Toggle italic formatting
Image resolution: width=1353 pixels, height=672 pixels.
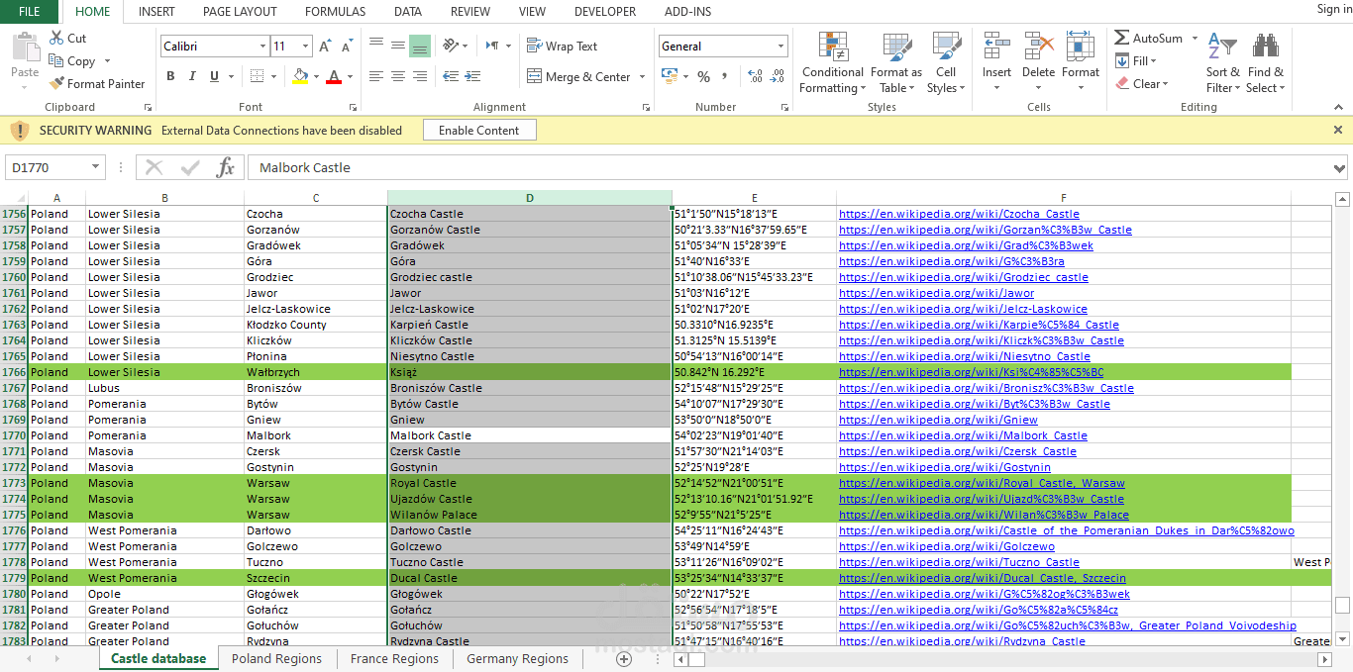click(191, 75)
